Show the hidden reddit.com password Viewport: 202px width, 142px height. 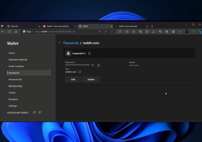pyautogui.click(x=92, y=65)
